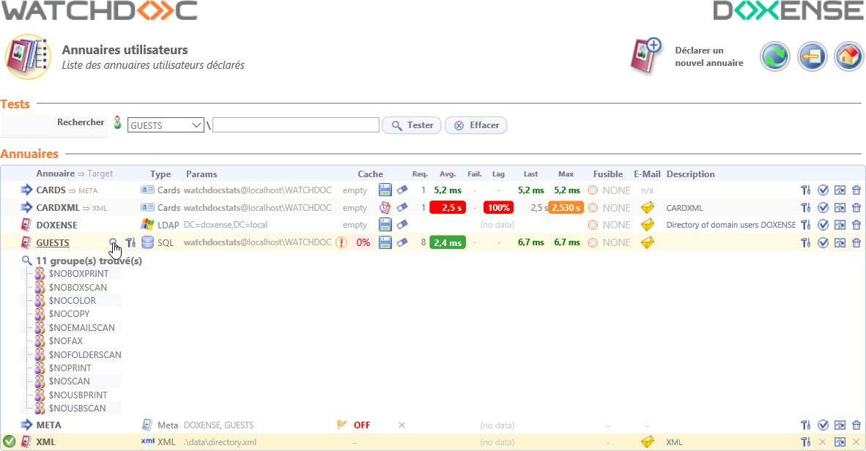Click the back arrow icon in the header
The image size is (866, 451).
coord(812,56)
